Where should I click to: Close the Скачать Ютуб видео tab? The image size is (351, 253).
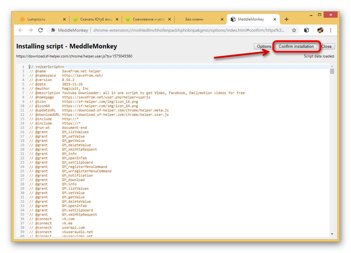[x=117, y=19]
